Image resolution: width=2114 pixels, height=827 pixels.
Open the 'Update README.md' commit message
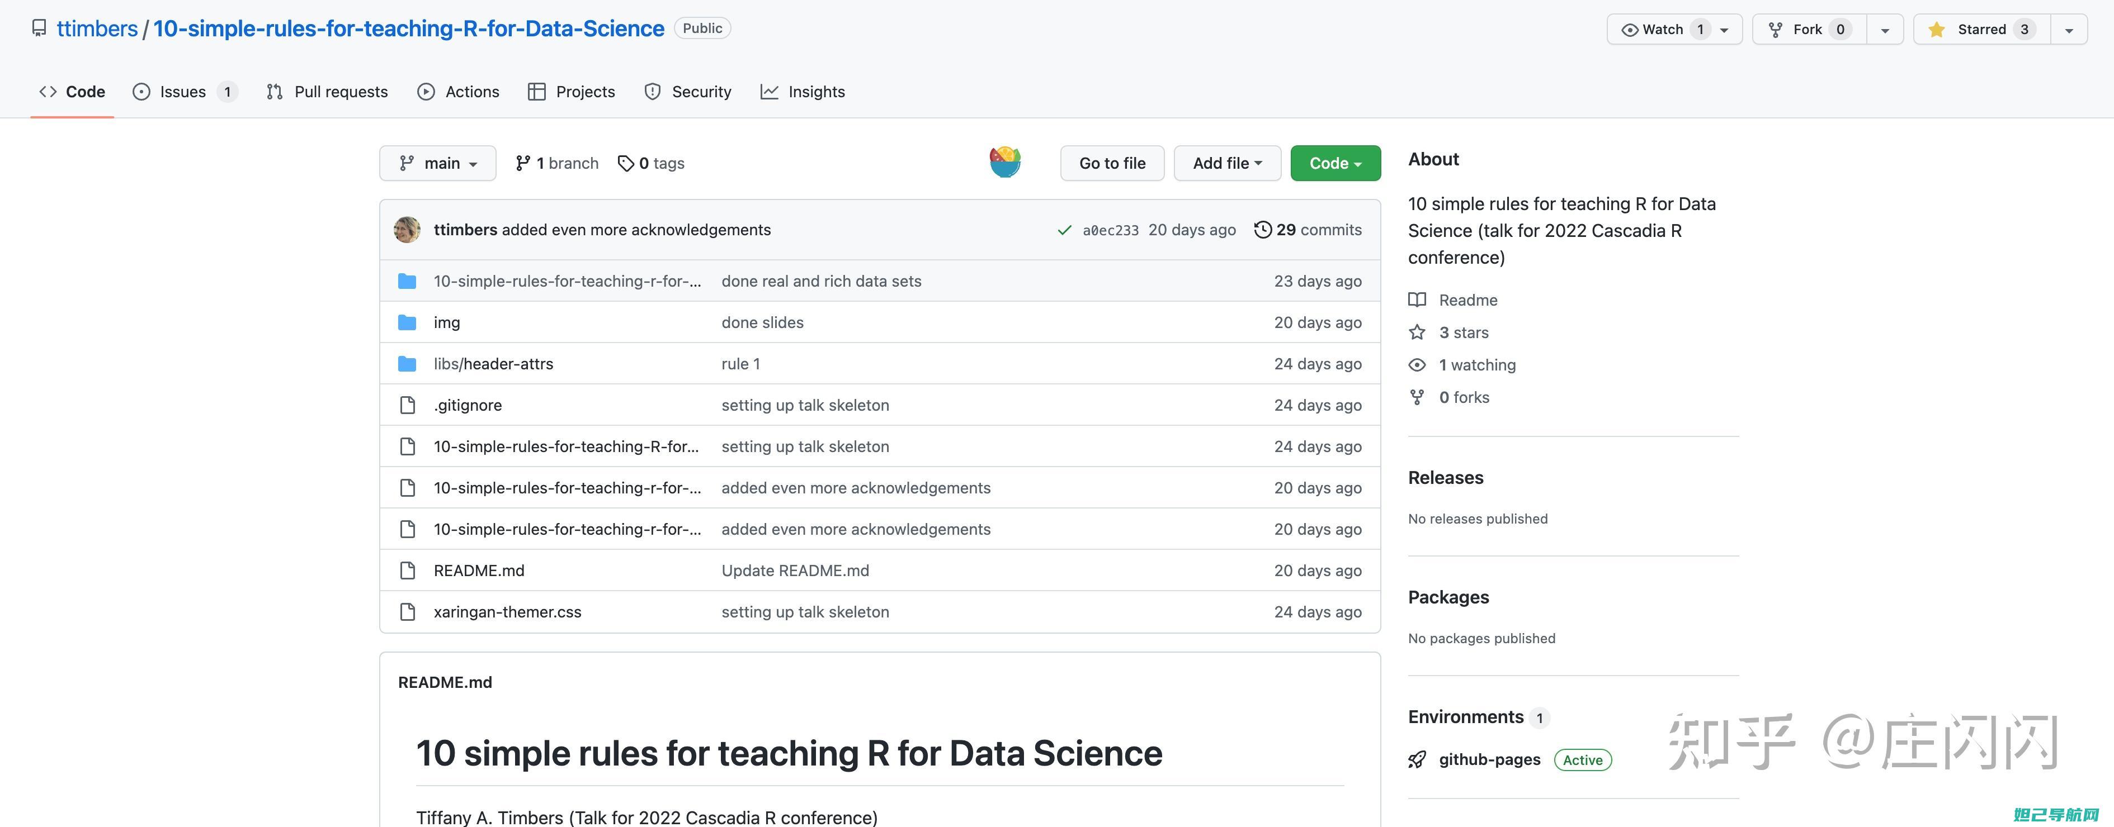(x=795, y=571)
